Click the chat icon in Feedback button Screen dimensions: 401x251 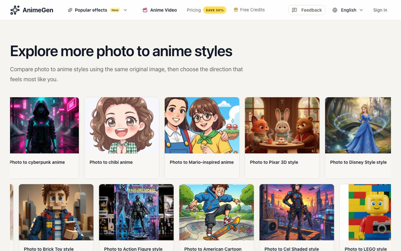(x=294, y=10)
